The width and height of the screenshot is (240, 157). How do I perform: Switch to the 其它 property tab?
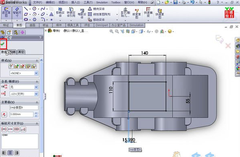click(21, 52)
